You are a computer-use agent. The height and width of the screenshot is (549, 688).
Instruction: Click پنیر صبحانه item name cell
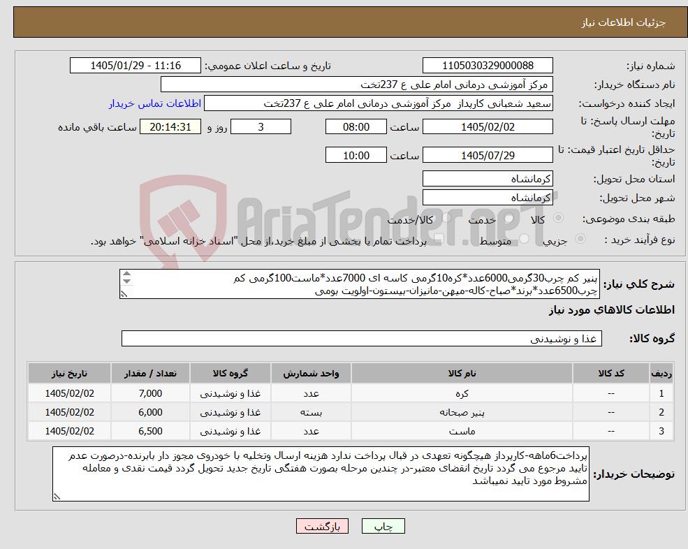pos(462,412)
